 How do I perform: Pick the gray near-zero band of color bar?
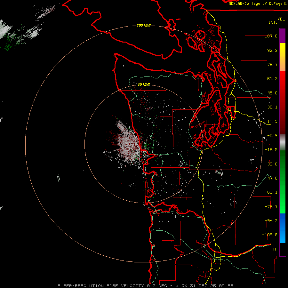283,141
